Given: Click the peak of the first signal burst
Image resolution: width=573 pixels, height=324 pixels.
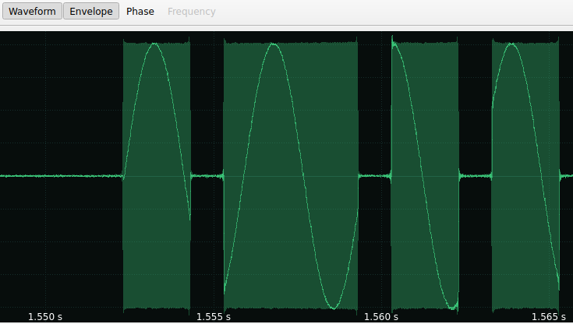Looking at the screenshot, I should click(x=155, y=44).
